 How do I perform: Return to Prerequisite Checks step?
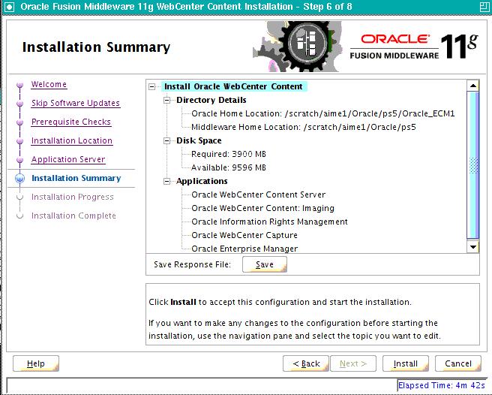(x=71, y=122)
